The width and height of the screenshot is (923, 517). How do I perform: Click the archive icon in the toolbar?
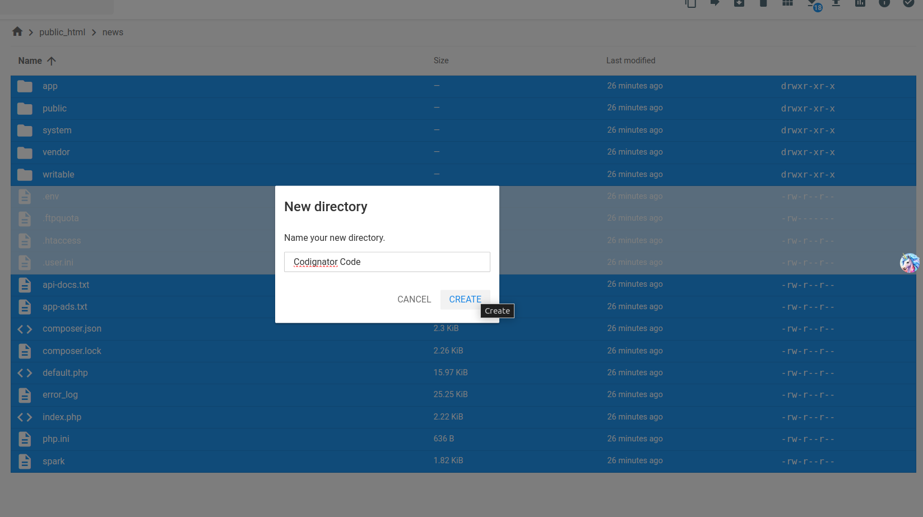(739, 3)
